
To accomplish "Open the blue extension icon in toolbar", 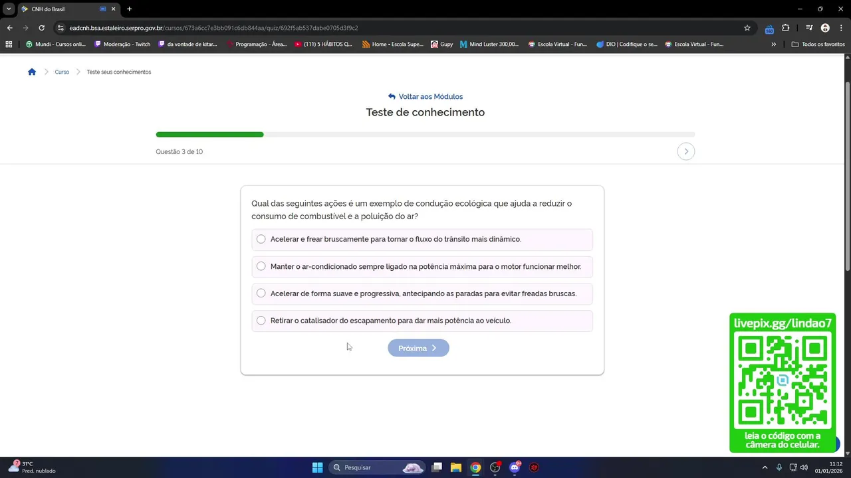I will click(x=769, y=29).
